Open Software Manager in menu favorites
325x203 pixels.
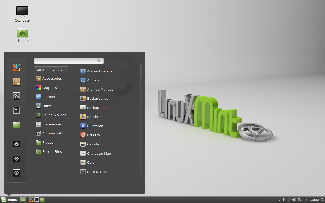tap(17, 82)
